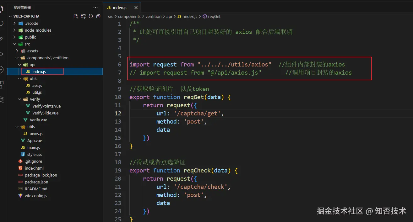Click the New File icon in VUE3-CAPTCHA header

tap(76, 16)
